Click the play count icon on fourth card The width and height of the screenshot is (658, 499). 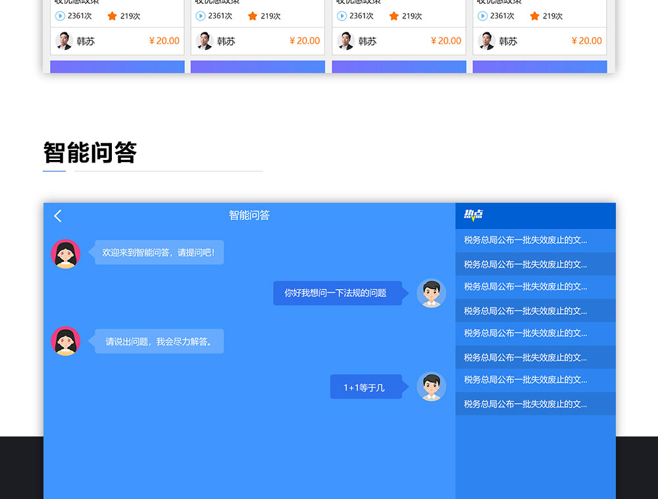pos(482,16)
